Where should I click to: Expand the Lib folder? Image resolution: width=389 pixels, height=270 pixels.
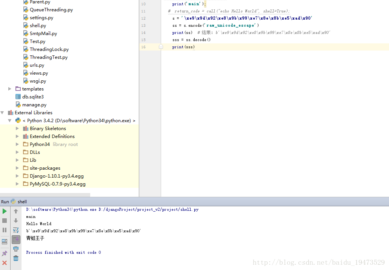point(17,160)
